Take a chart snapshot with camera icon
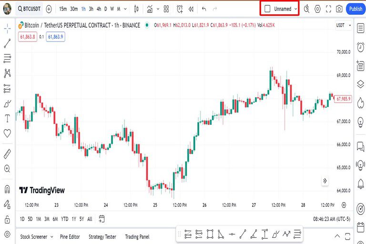 [339, 9]
